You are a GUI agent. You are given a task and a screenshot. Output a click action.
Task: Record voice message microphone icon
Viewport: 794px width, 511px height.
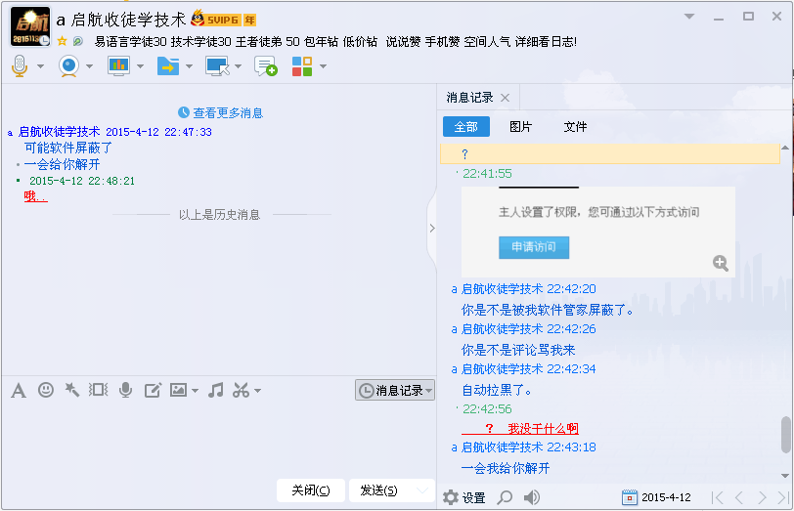(125, 390)
